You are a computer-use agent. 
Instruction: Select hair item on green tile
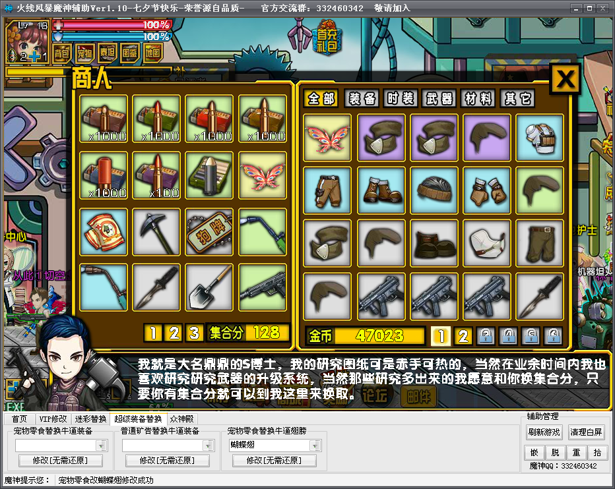(x=540, y=190)
